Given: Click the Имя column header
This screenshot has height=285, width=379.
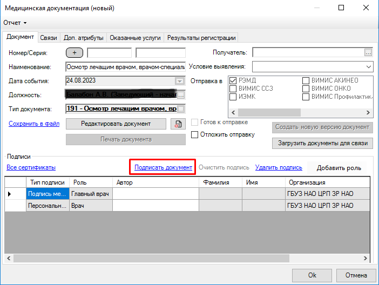Looking at the screenshot, I should pos(263,182).
